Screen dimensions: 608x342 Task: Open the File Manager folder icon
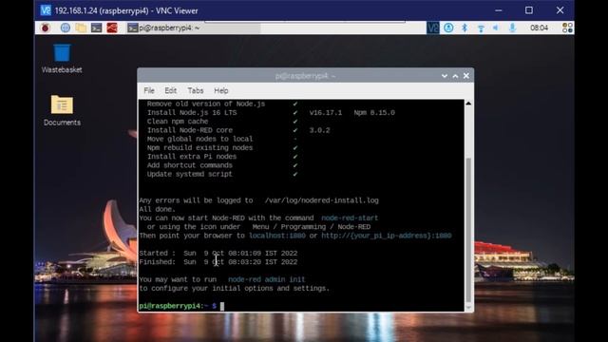(x=81, y=28)
